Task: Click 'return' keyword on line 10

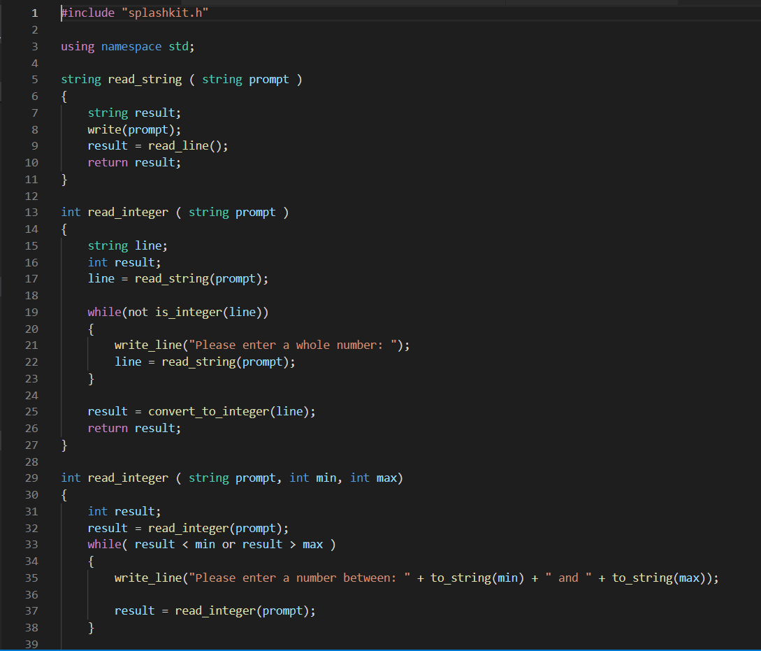Action: click(x=108, y=163)
